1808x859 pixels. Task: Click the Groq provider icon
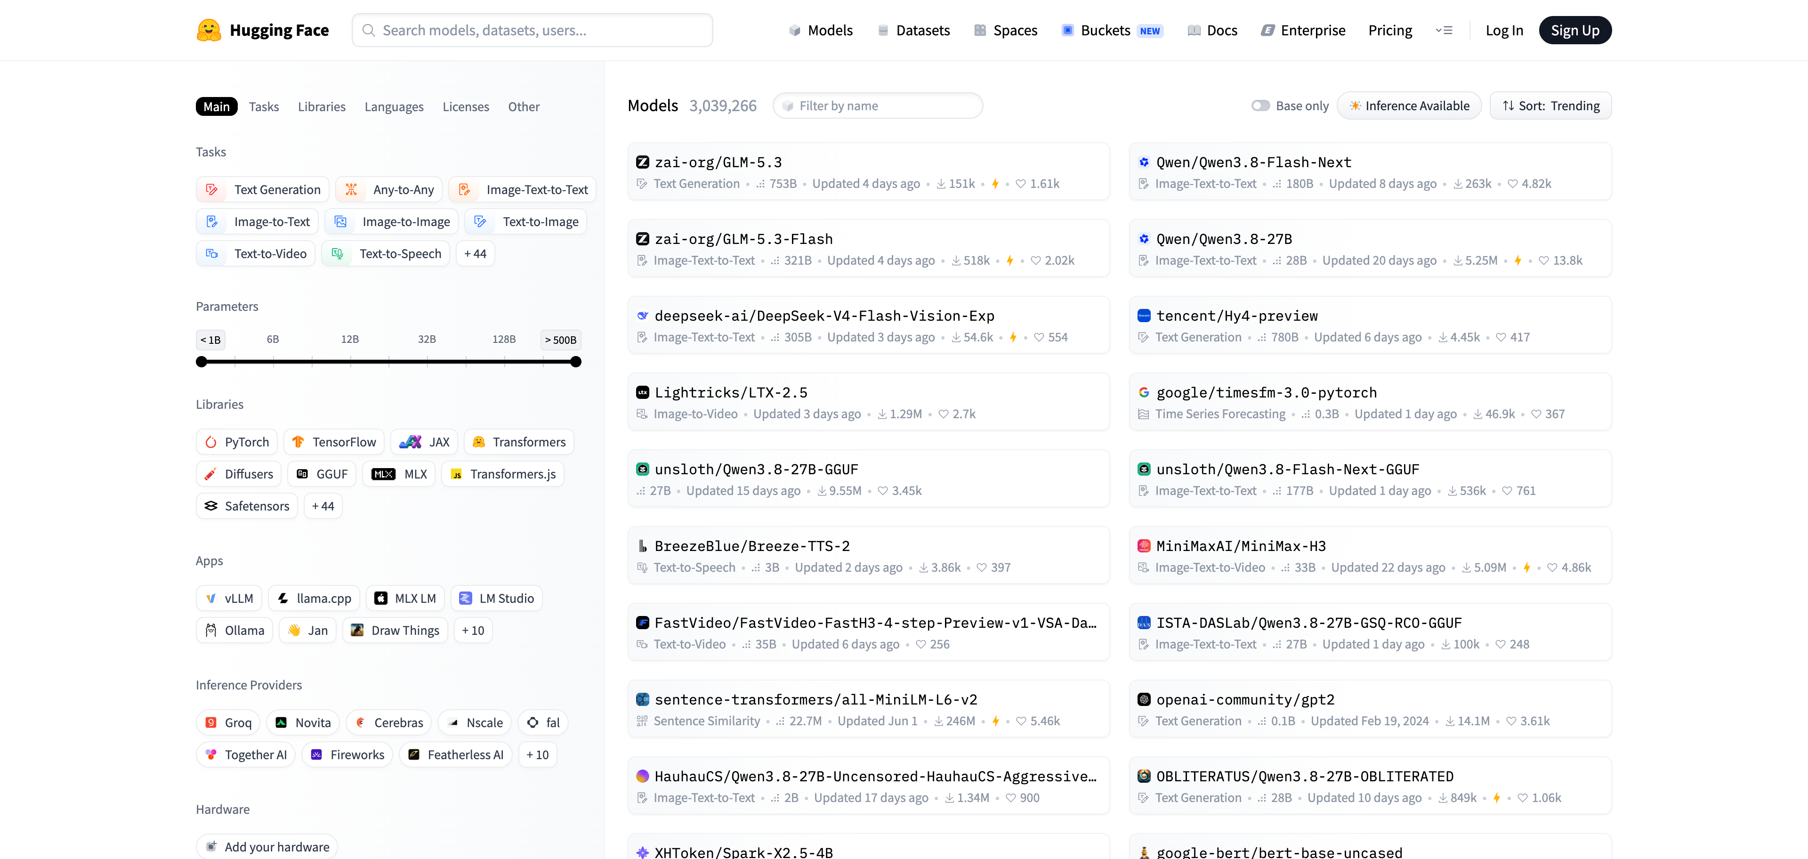point(210,723)
